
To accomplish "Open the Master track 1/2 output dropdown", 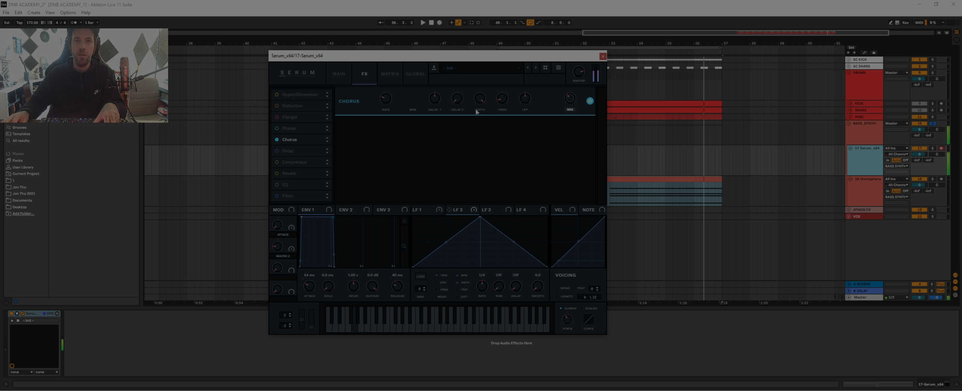I will click(x=898, y=297).
